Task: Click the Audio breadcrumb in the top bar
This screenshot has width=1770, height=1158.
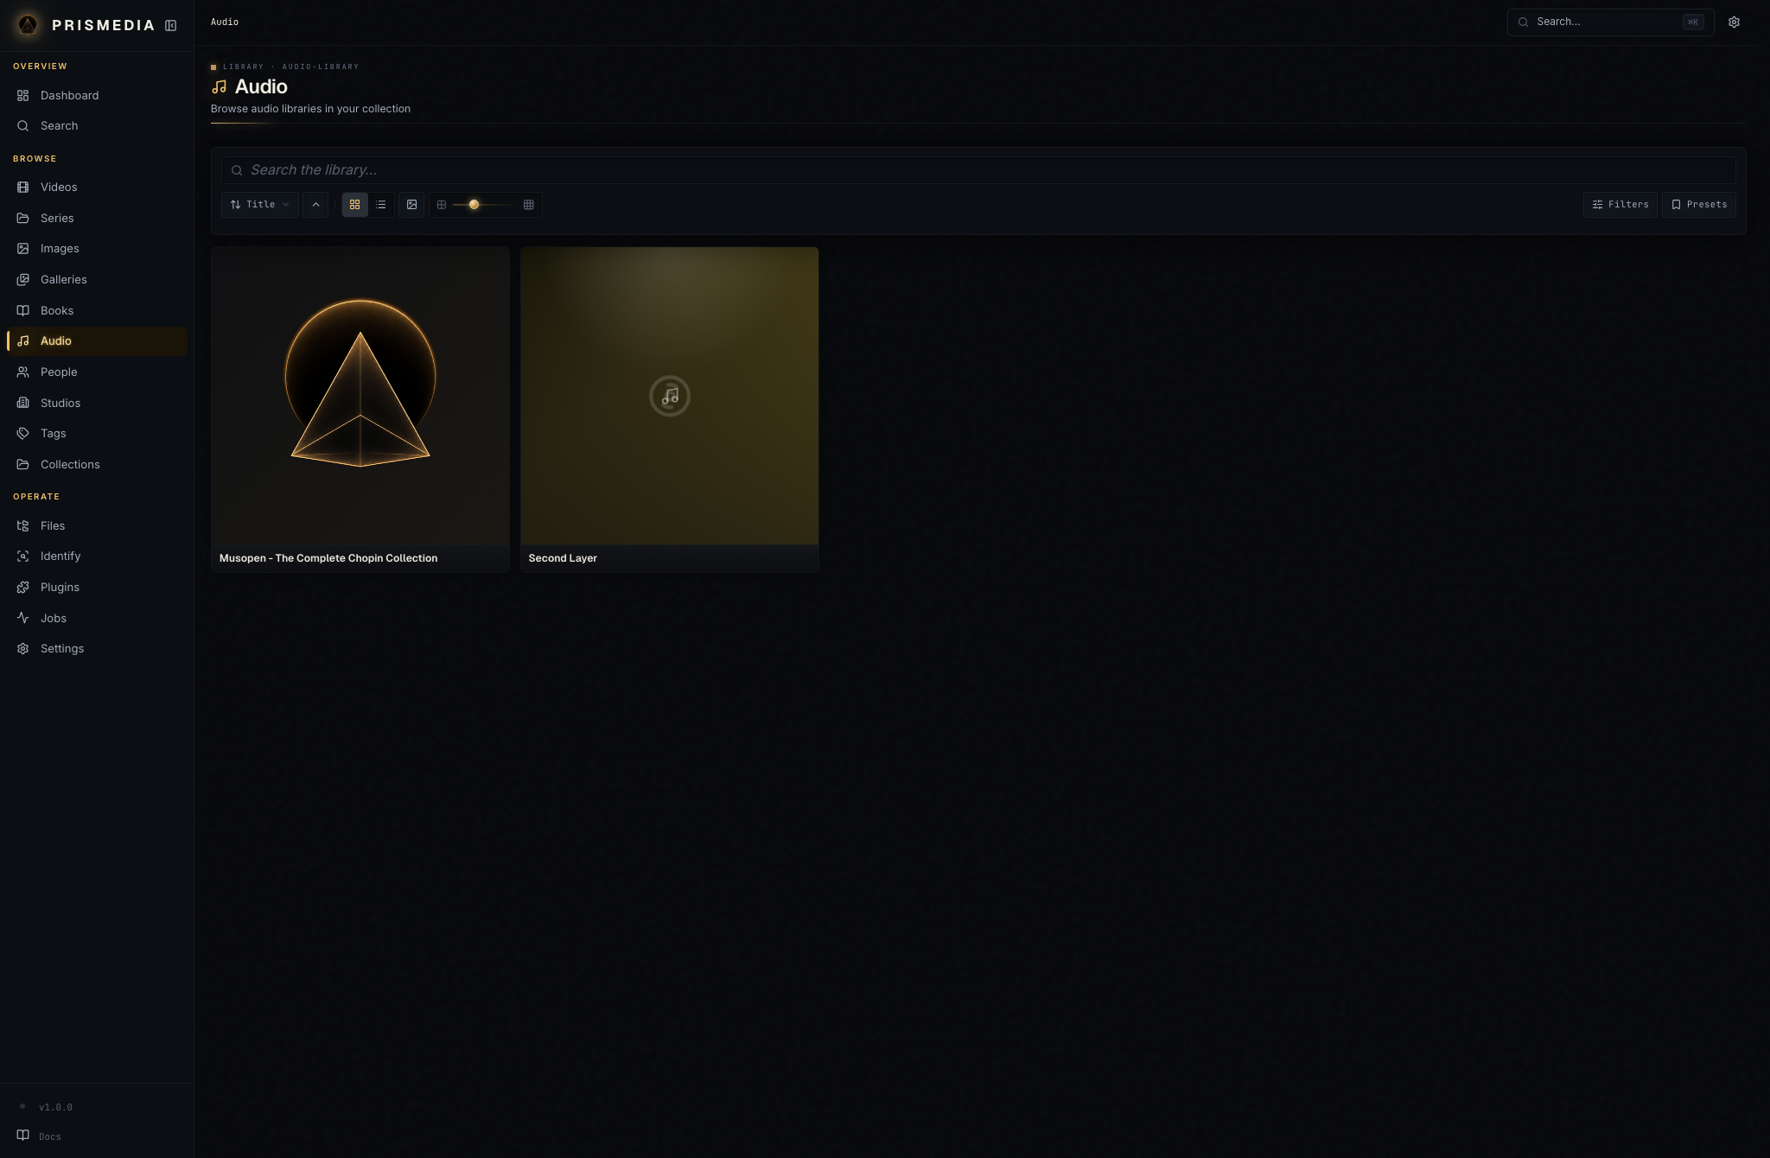Action: pos(225,22)
